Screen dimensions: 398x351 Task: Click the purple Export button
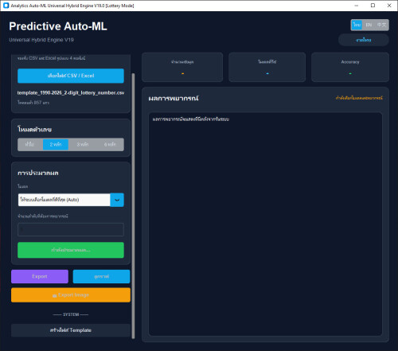pyautogui.click(x=40, y=276)
